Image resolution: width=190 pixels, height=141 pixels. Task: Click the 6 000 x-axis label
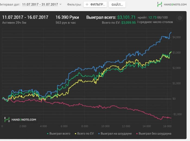[64, 126]
